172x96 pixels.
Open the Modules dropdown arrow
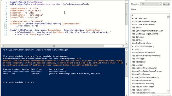click(160, 4)
